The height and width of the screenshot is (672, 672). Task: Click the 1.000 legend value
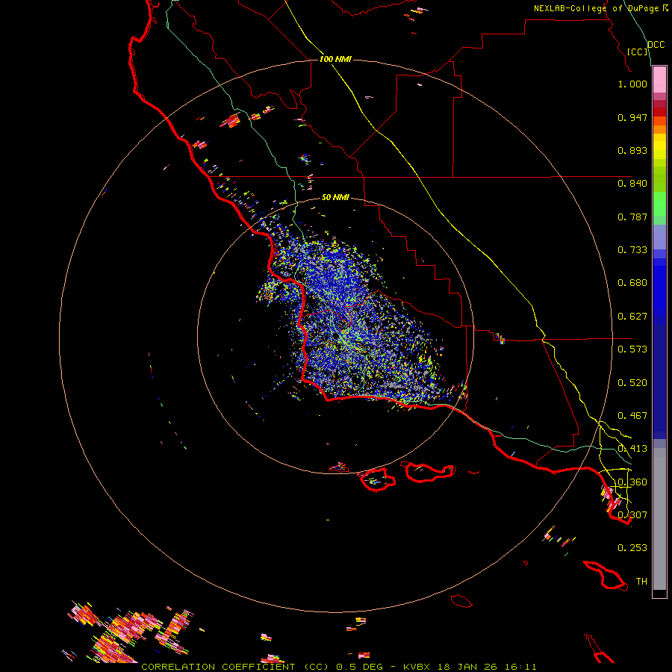pyautogui.click(x=632, y=84)
